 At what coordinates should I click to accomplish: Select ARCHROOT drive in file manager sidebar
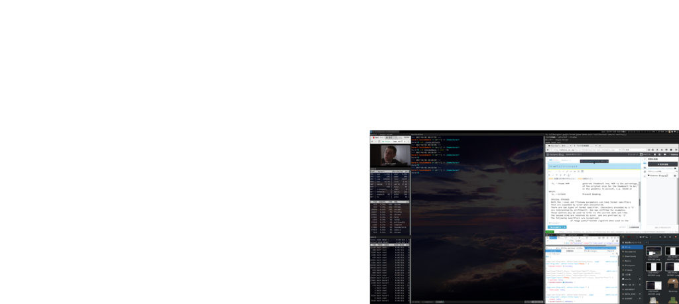click(631, 289)
